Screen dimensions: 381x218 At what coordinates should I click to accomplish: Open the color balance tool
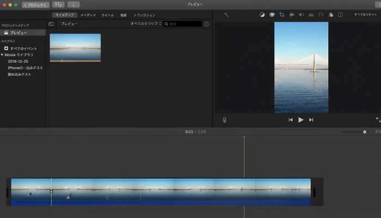(262, 15)
